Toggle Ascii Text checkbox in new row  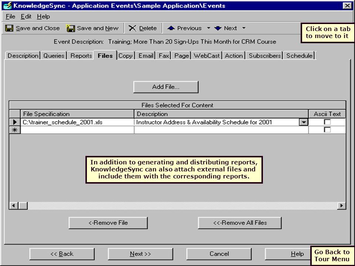(x=327, y=130)
